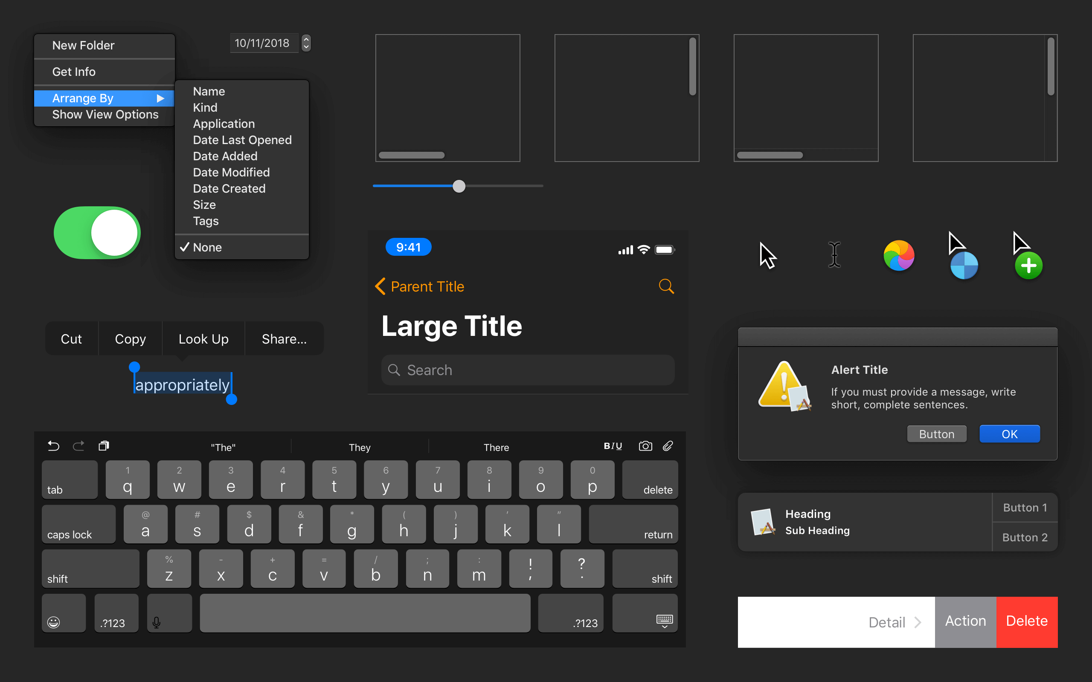Select New Folder in context menu
The height and width of the screenshot is (682, 1092).
[84, 45]
